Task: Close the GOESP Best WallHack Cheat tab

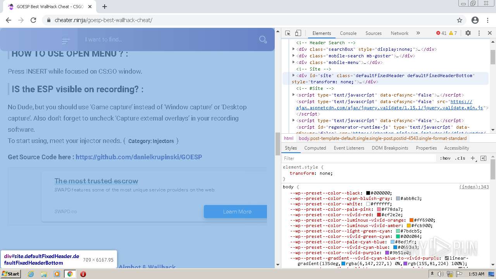Action: pos(90,7)
